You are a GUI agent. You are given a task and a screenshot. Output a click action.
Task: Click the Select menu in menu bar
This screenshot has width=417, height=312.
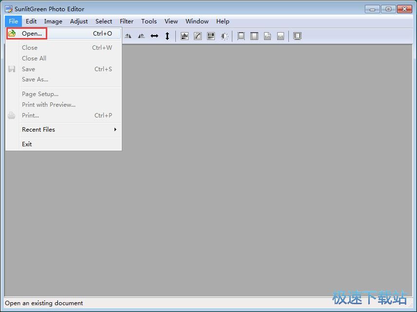(104, 21)
